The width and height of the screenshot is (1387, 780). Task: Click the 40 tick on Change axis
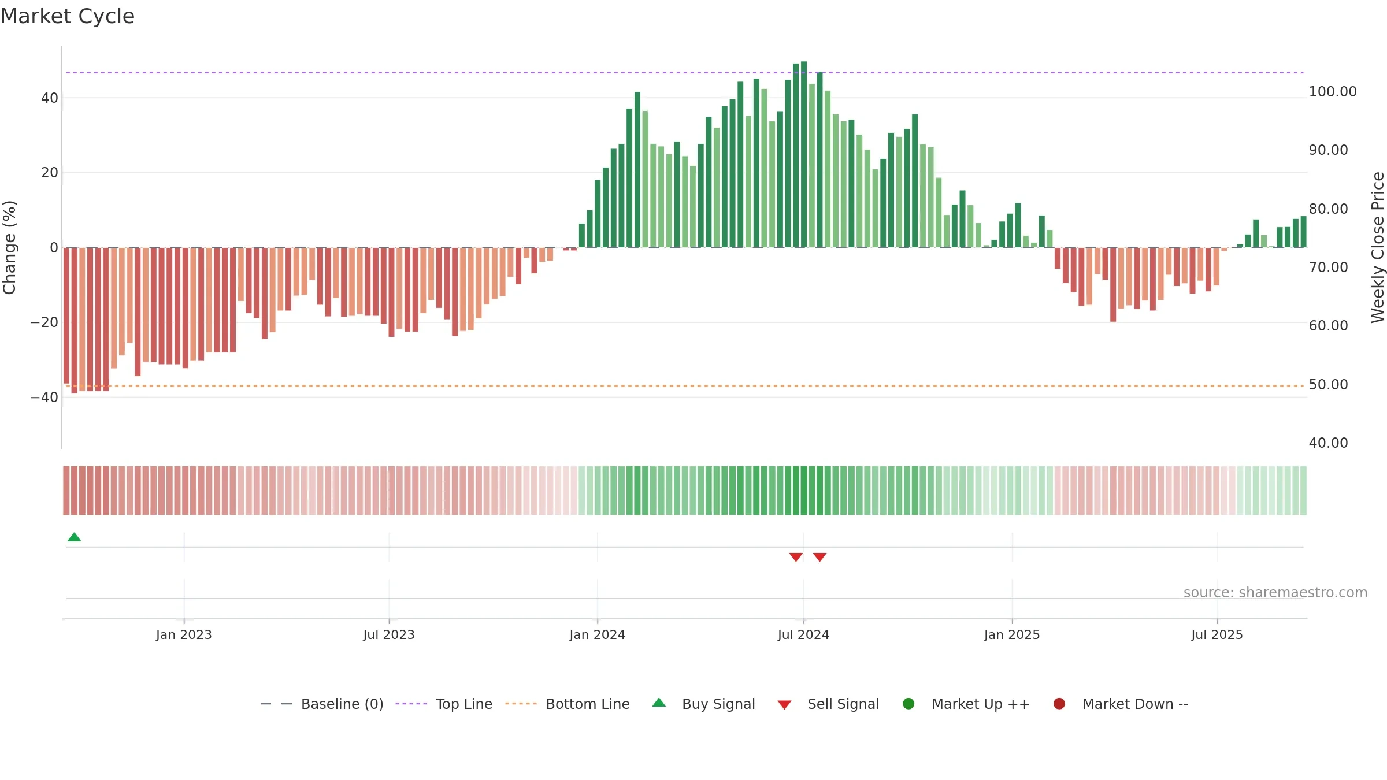click(50, 98)
